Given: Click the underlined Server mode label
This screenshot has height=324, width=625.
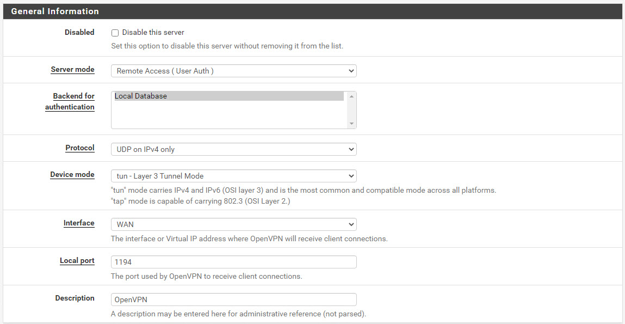Looking at the screenshot, I should pyautogui.click(x=72, y=70).
